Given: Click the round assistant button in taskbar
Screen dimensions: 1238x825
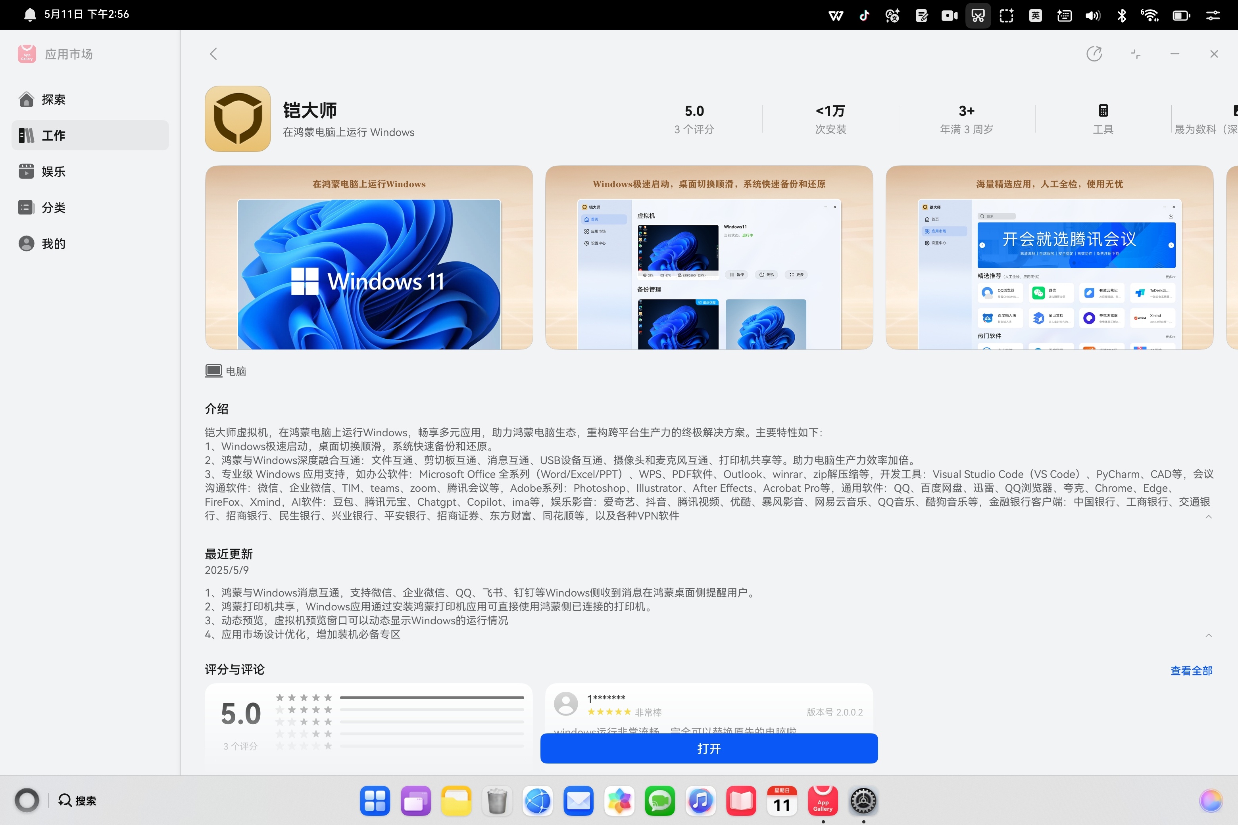Looking at the screenshot, I should (x=27, y=800).
